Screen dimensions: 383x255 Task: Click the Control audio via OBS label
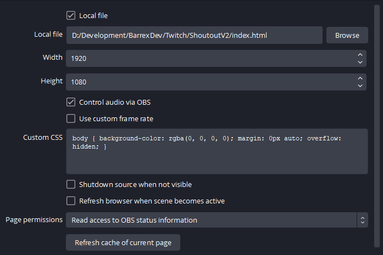[x=115, y=102]
